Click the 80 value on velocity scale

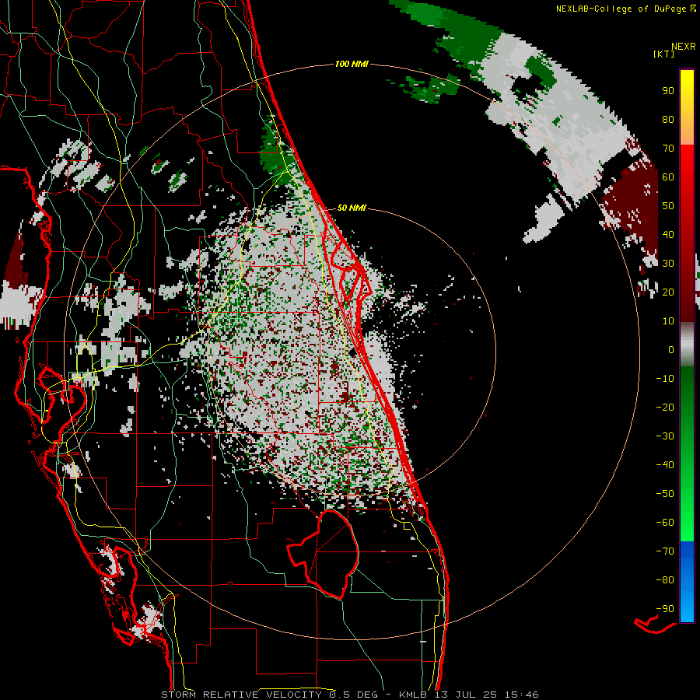pos(668,120)
